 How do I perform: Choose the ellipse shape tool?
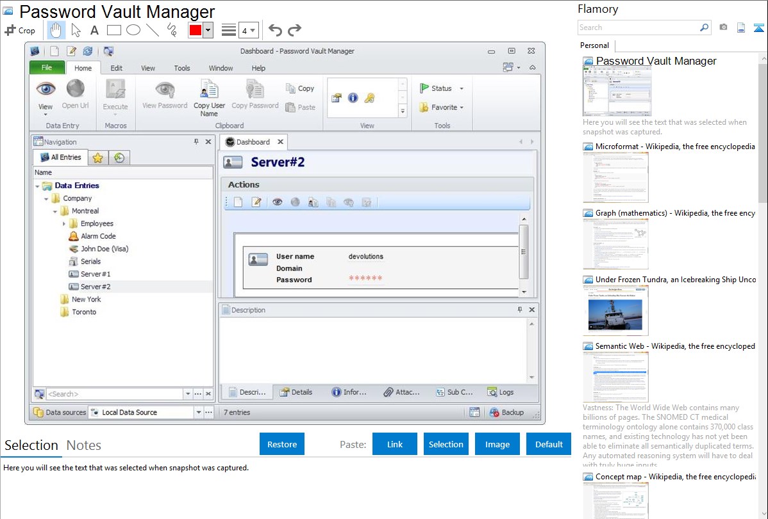pyautogui.click(x=133, y=30)
